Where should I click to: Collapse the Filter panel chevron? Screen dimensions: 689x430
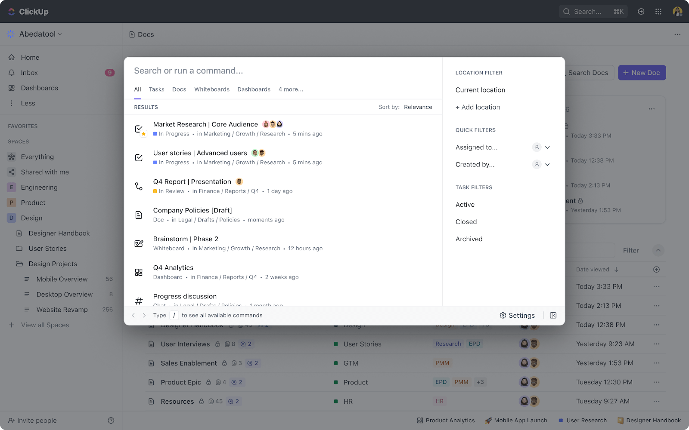click(x=658, y=250)
